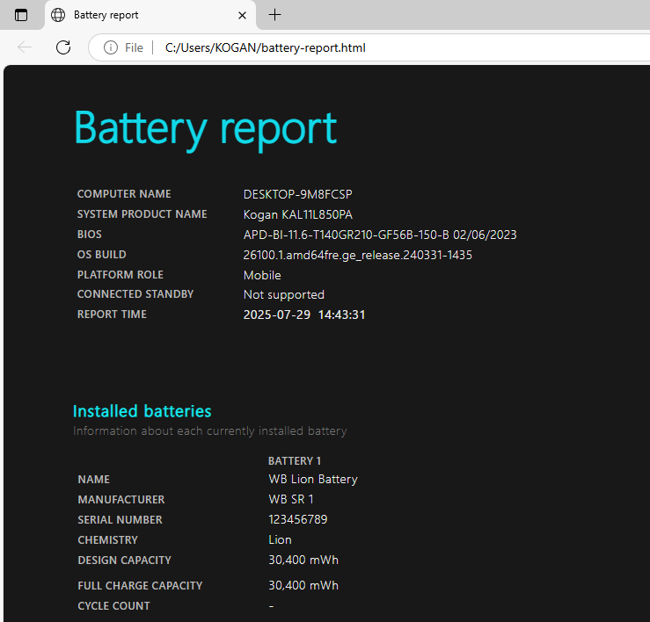Refresh the battery report page

pos(63,47)
